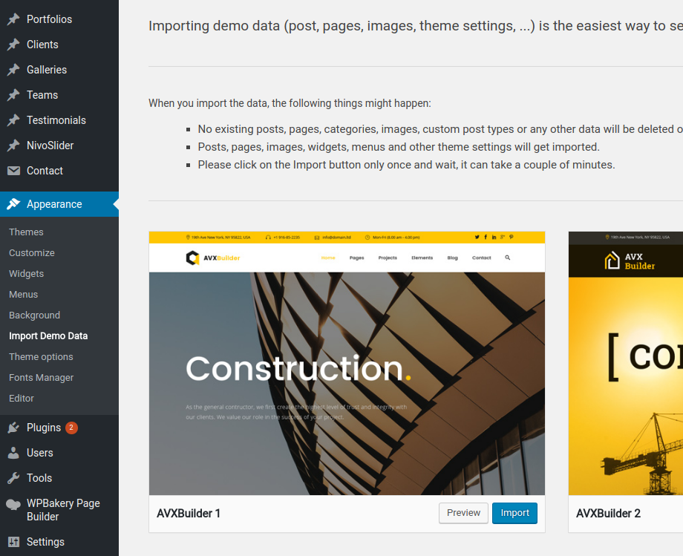This screenshot has height=556, width=683.
Task: Open the Themes submenu item
Action: pos(26,232)
